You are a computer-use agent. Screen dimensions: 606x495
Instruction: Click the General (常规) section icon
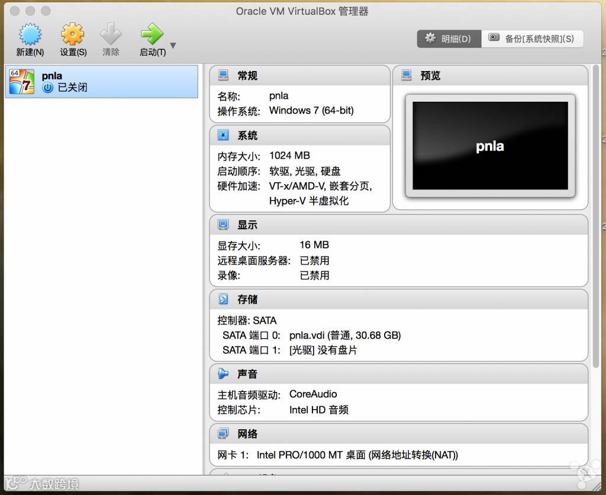pyautogui.click(x=223, y=75)
